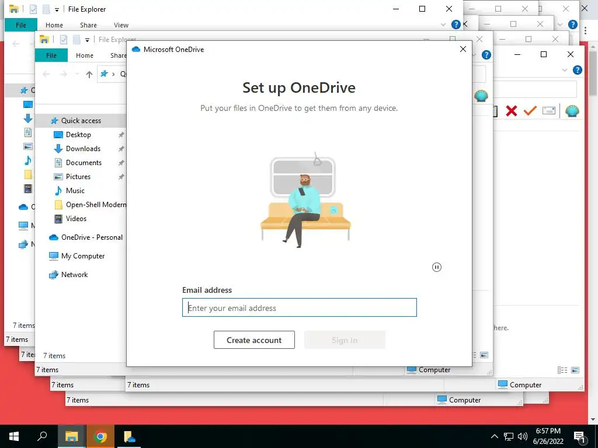
Task: Click music note icon in back Explorer sidebar
Action: pos(28,160)
